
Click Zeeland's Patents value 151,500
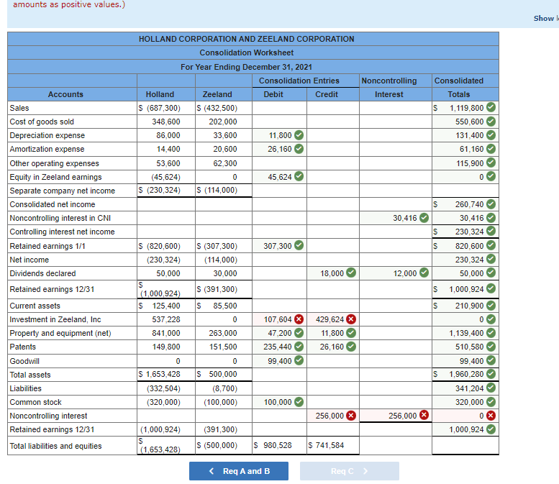tap(223, 347)
